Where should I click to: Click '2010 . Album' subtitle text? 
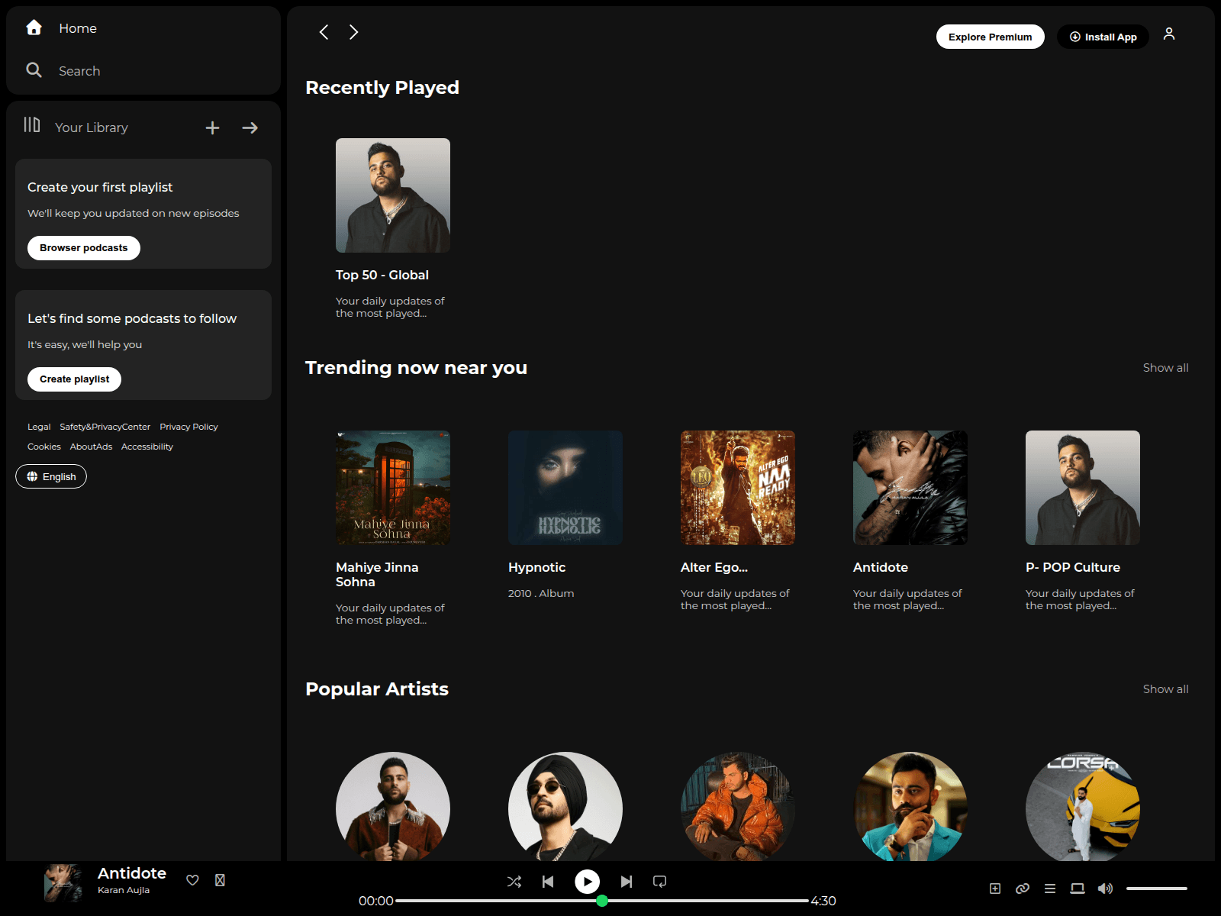pos(541,593)
